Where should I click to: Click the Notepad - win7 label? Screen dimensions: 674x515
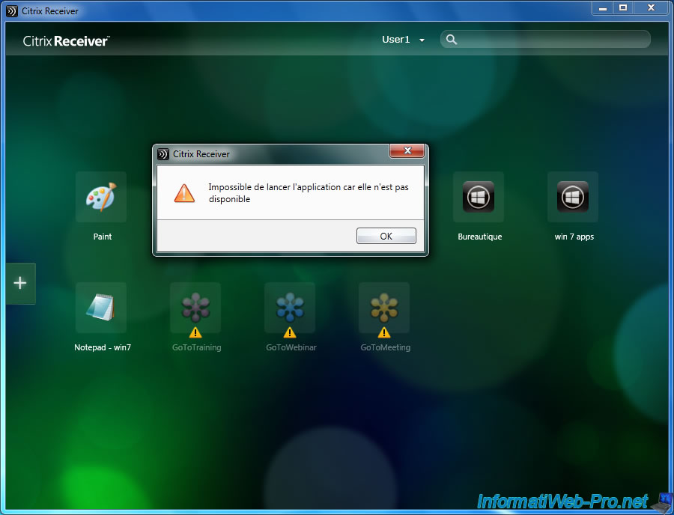(103, 347)
